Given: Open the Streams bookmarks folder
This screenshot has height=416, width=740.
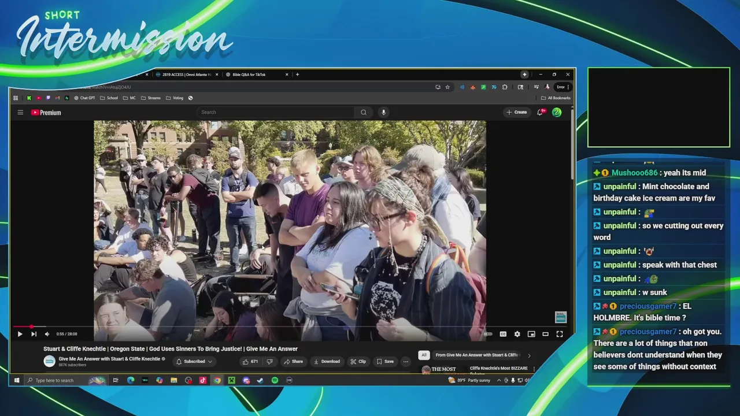Looking at the screenshot, I should [151, 98].
